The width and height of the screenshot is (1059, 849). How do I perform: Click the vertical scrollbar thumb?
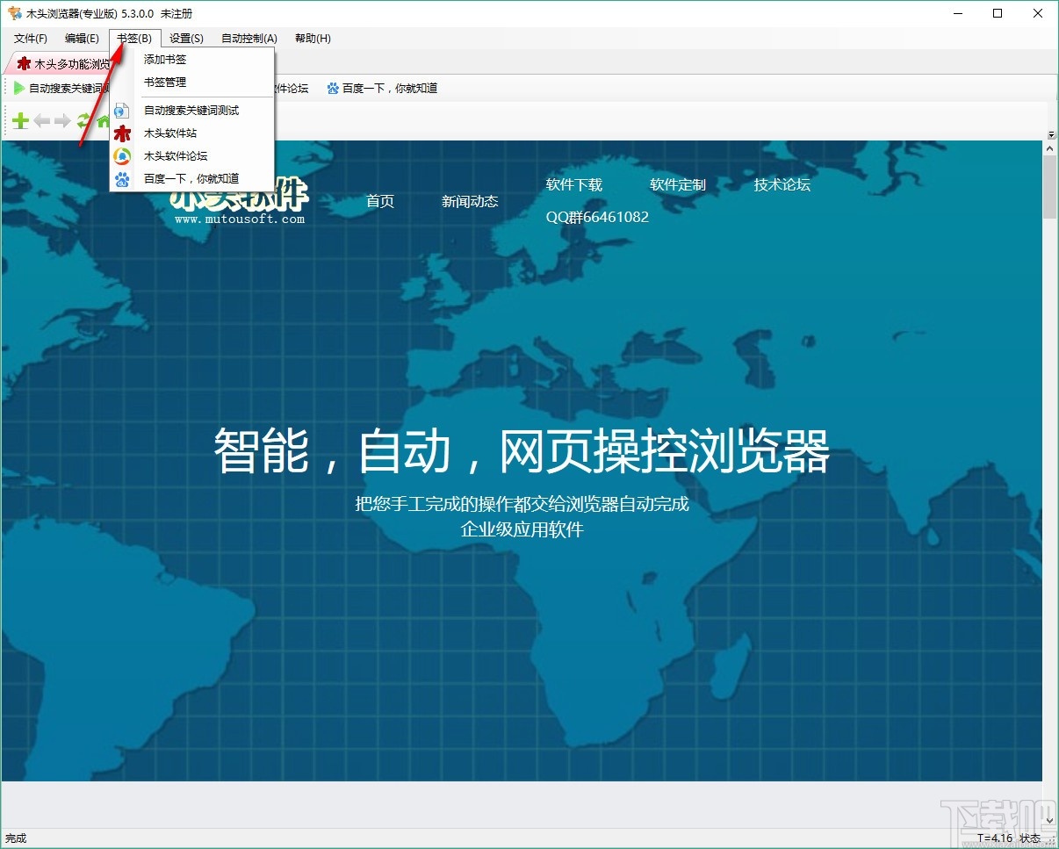(x=1050, y=189)
